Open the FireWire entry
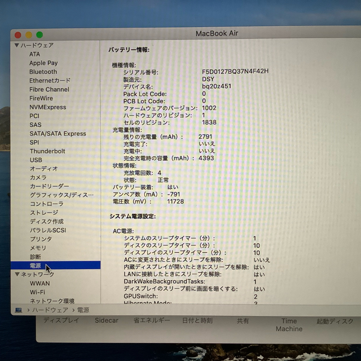The image size is (361, 361). (41, 98)
